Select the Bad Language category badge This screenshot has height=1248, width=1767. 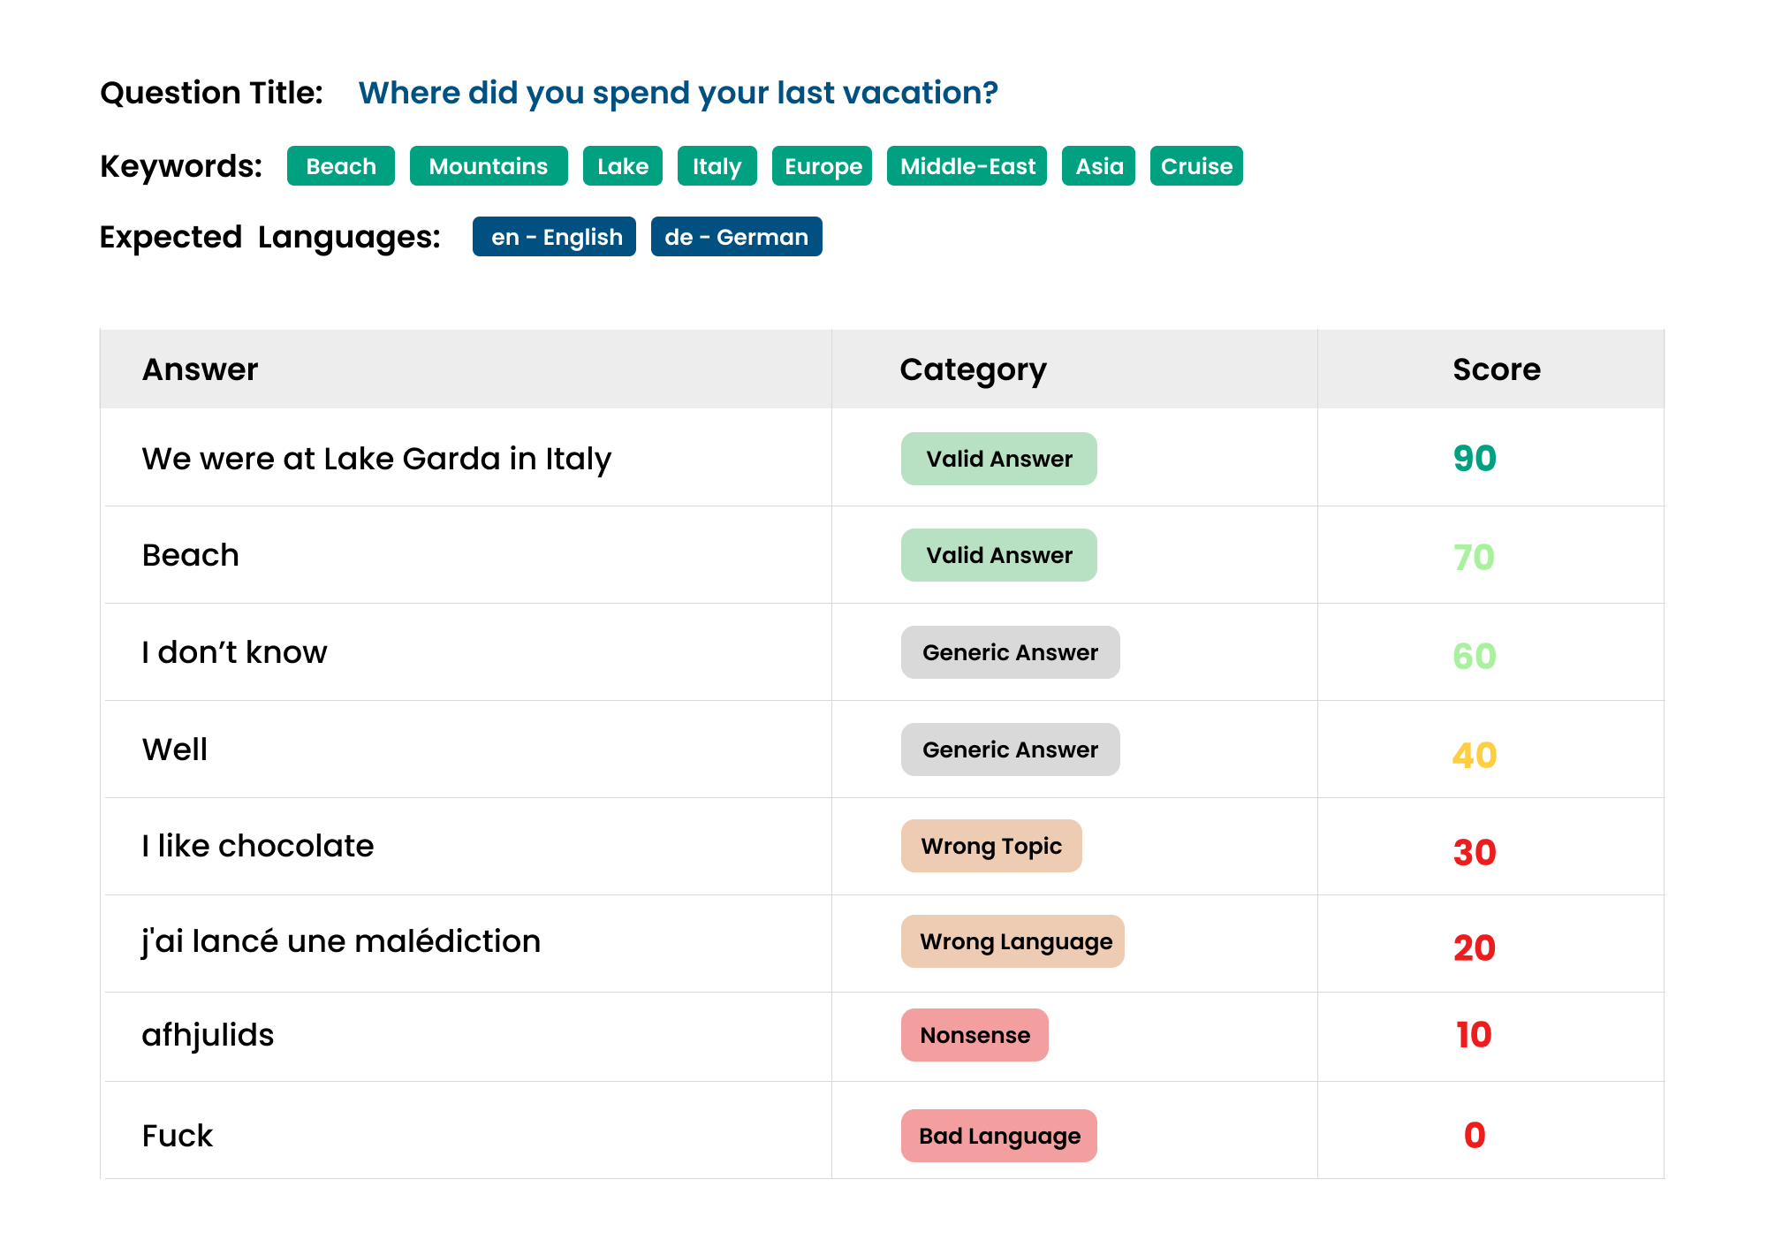(x=998, y=1136)
